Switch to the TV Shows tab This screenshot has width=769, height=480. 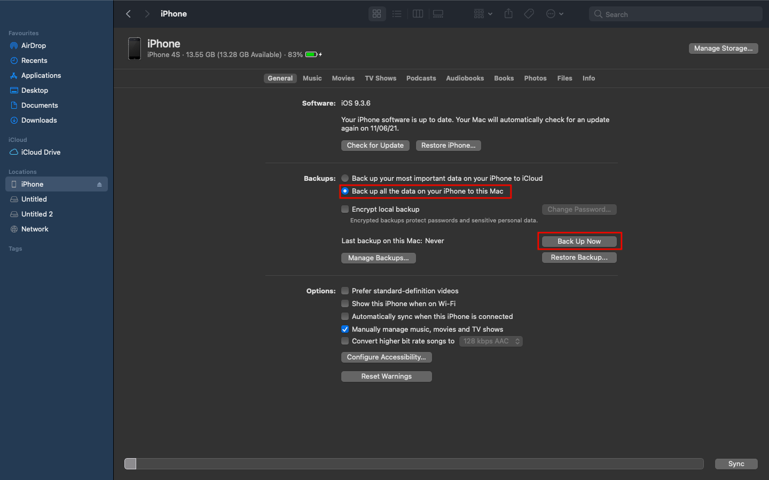[x=381, y=78]
